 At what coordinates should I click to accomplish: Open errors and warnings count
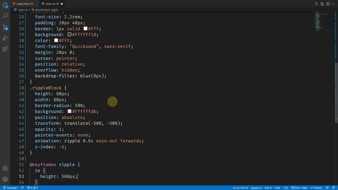(33, 188)
